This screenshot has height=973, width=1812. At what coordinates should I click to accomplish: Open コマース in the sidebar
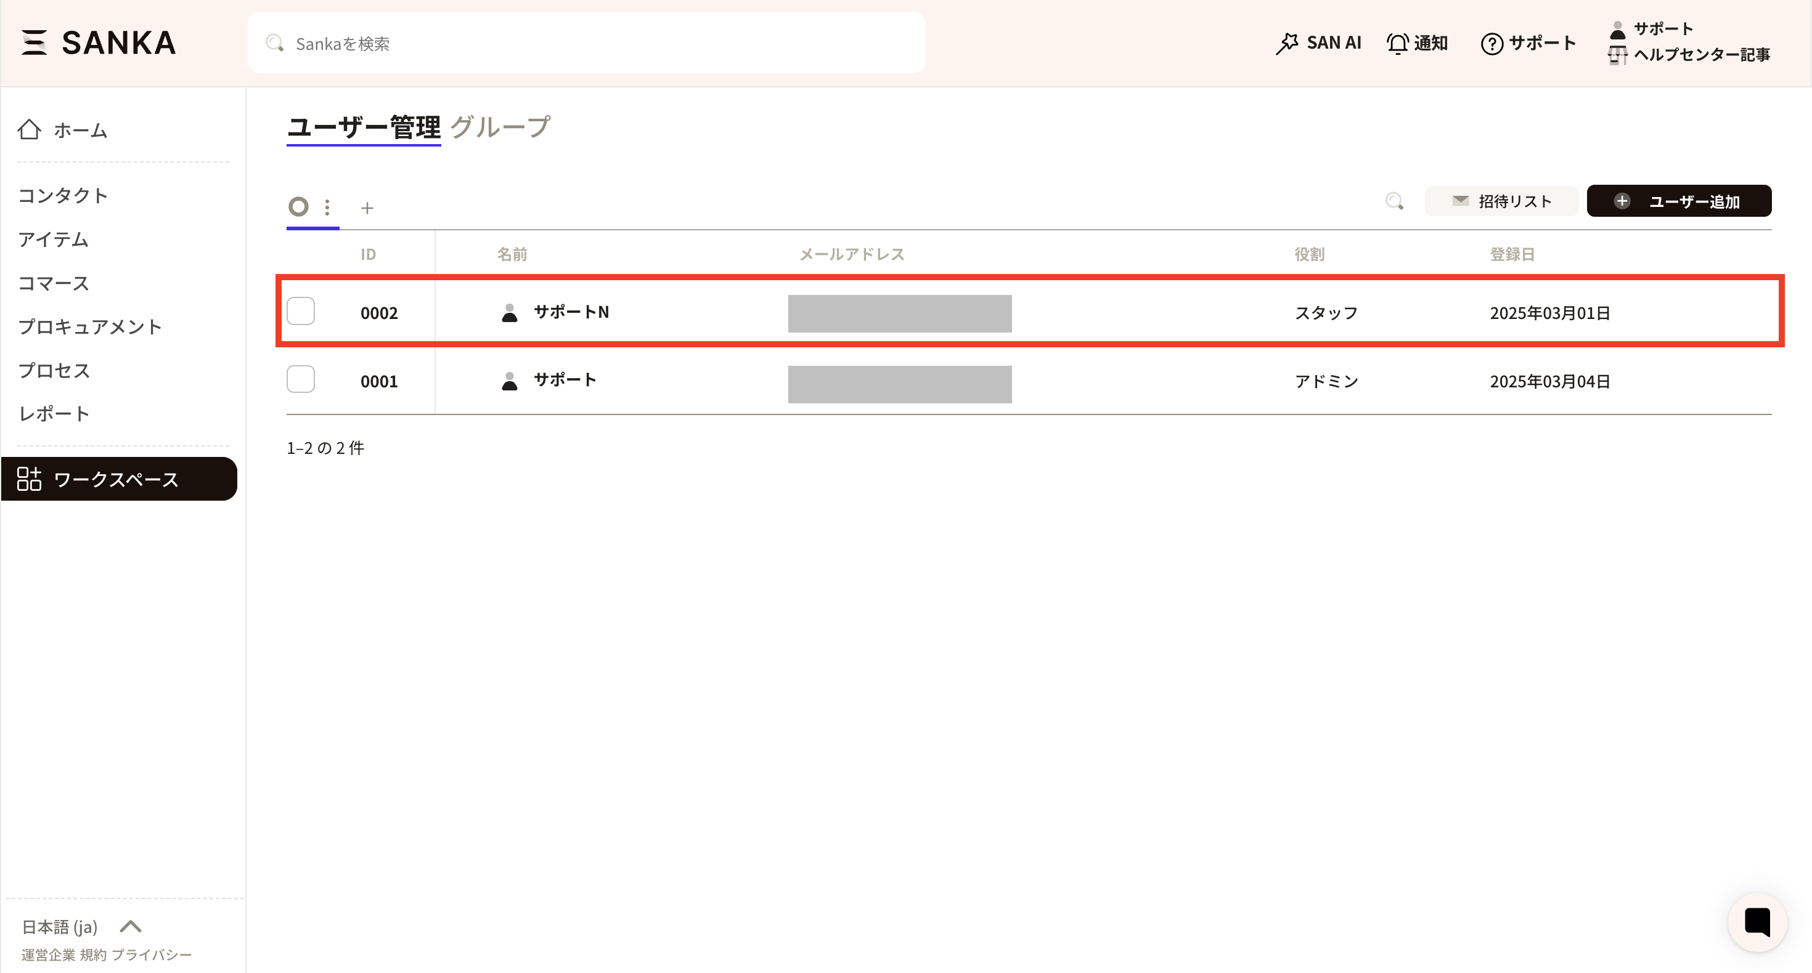pyautogui.click(x=54, y=283)
